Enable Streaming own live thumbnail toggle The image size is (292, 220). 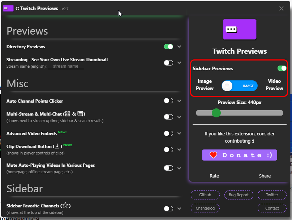(x=168, y=63)
